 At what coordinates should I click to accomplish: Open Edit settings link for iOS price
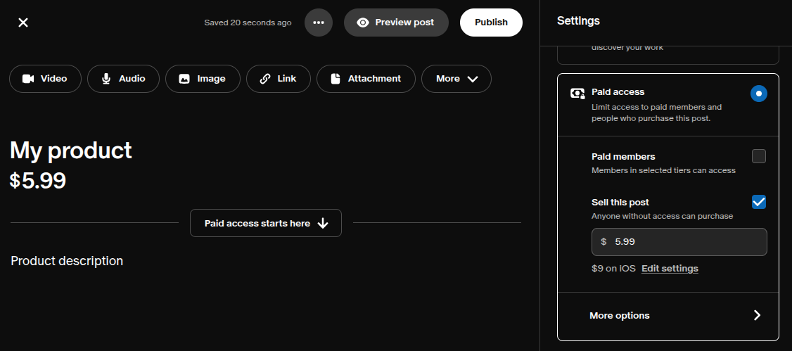point(670,269)
